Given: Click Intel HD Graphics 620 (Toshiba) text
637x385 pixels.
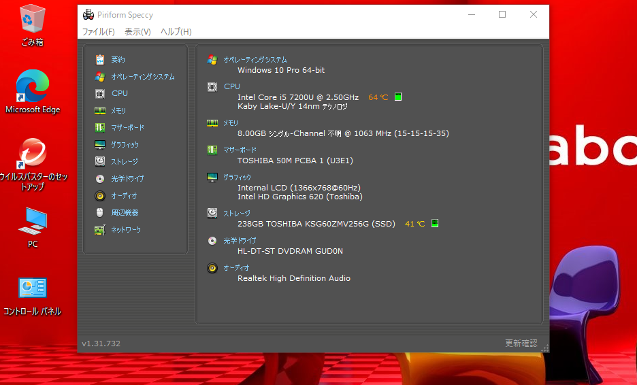Looking at the screenshot, I should pyautogui.click(x=300, y=197).
